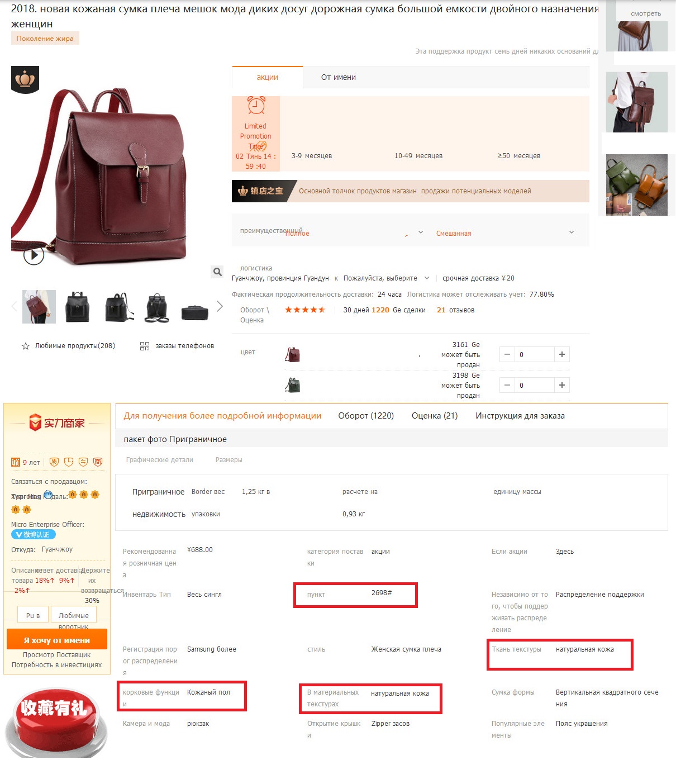676x760 pixels.
Task: Show next thumbnails with right arrow
Action: 220,306
